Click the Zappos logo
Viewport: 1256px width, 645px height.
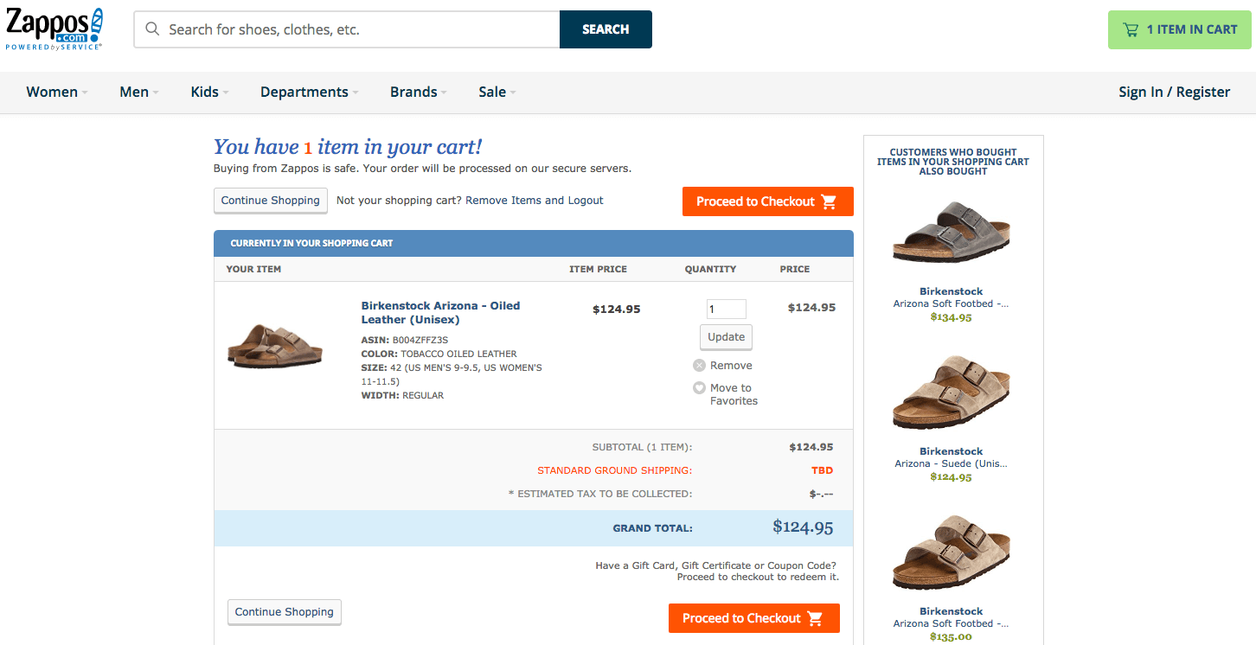coord(54,29)
